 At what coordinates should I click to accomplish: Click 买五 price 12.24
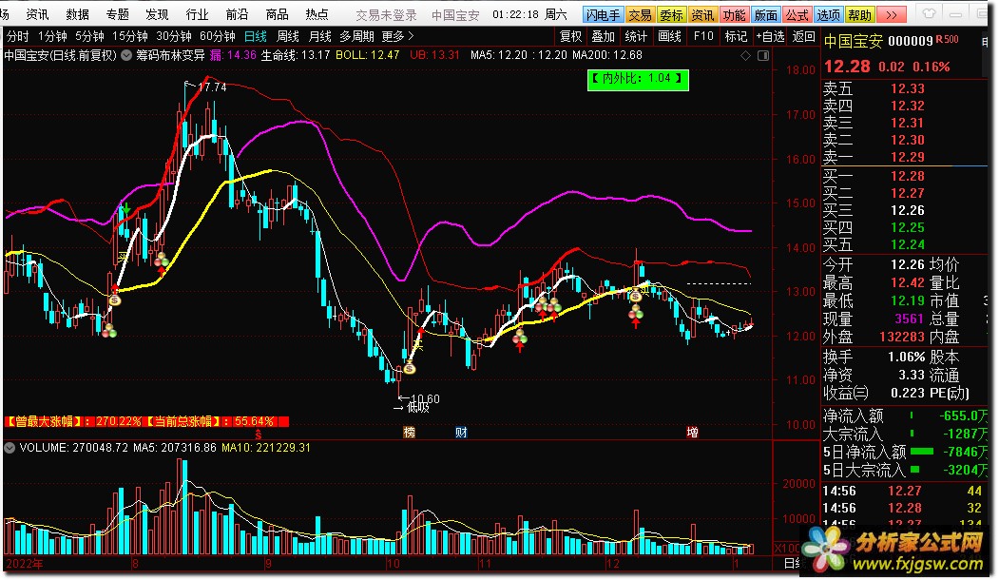tap(907, 244)
